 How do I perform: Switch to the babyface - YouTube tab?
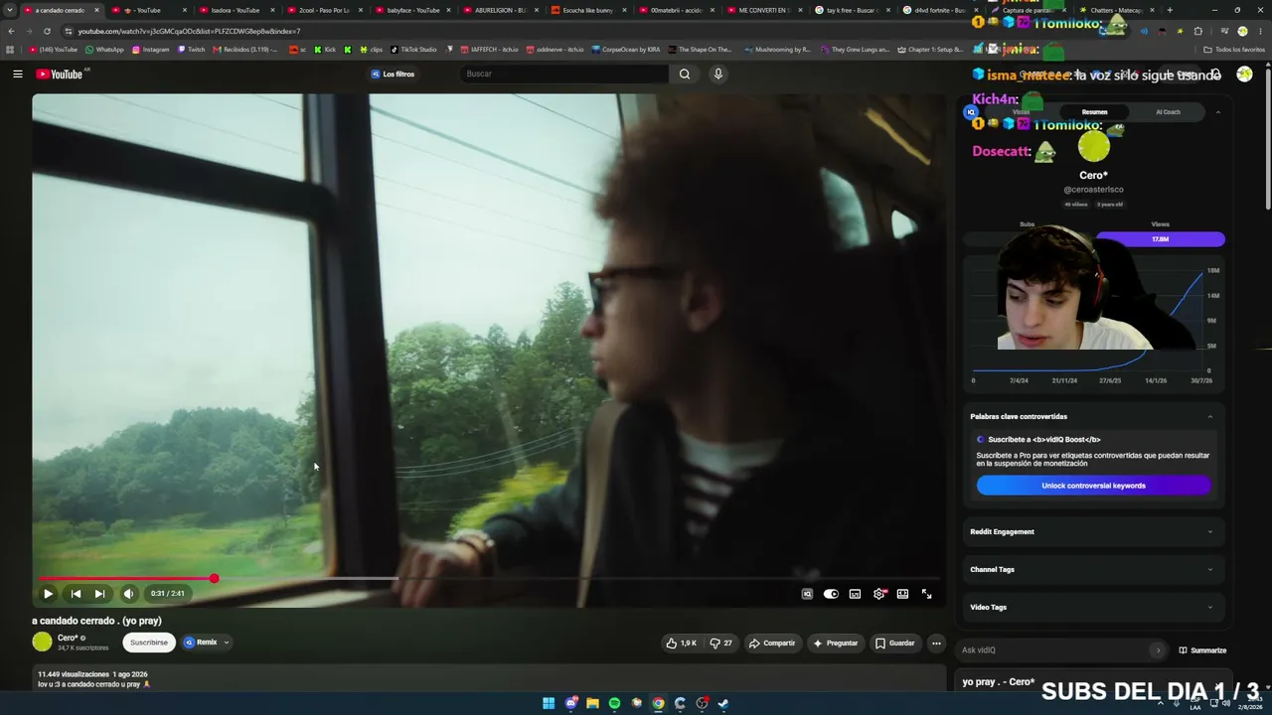coord(411,10)
